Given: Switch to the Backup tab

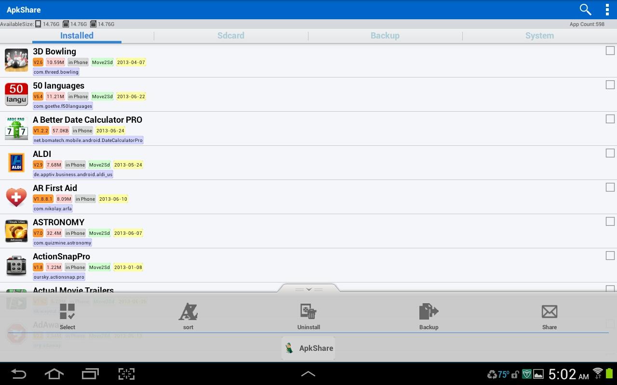Looking at the screenshot, I should click(x=385, y=36).
